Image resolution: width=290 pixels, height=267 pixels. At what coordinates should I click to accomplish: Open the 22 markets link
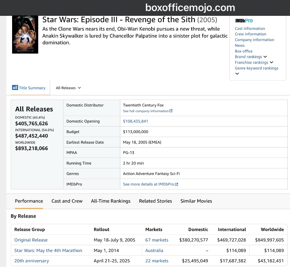tap(157, 261)
